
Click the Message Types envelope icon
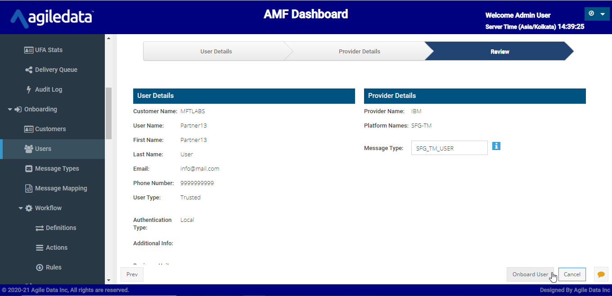[29, 168]
